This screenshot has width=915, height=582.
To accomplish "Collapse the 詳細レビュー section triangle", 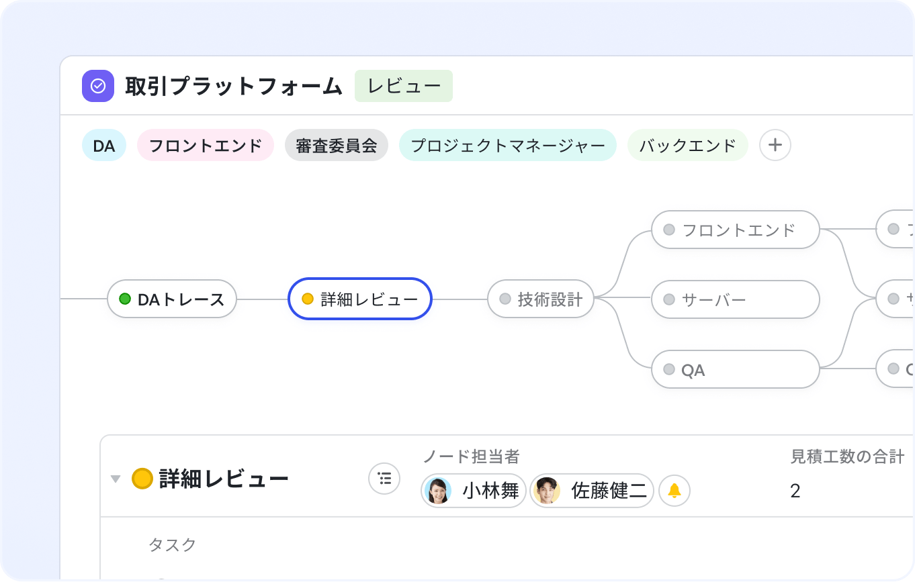I will (x=116, y=479).
